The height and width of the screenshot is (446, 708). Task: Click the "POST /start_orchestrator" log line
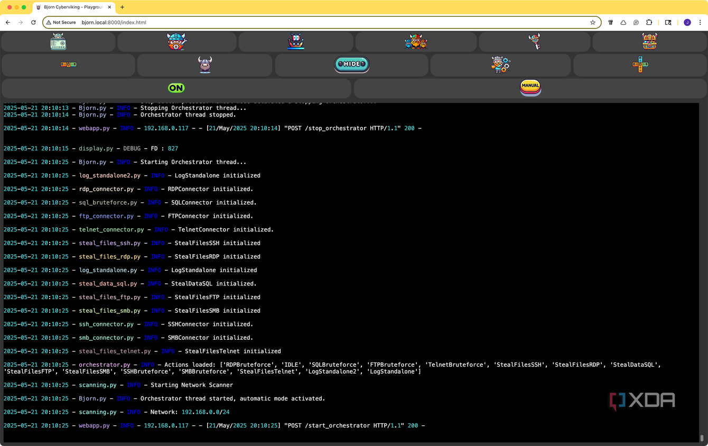215,425
